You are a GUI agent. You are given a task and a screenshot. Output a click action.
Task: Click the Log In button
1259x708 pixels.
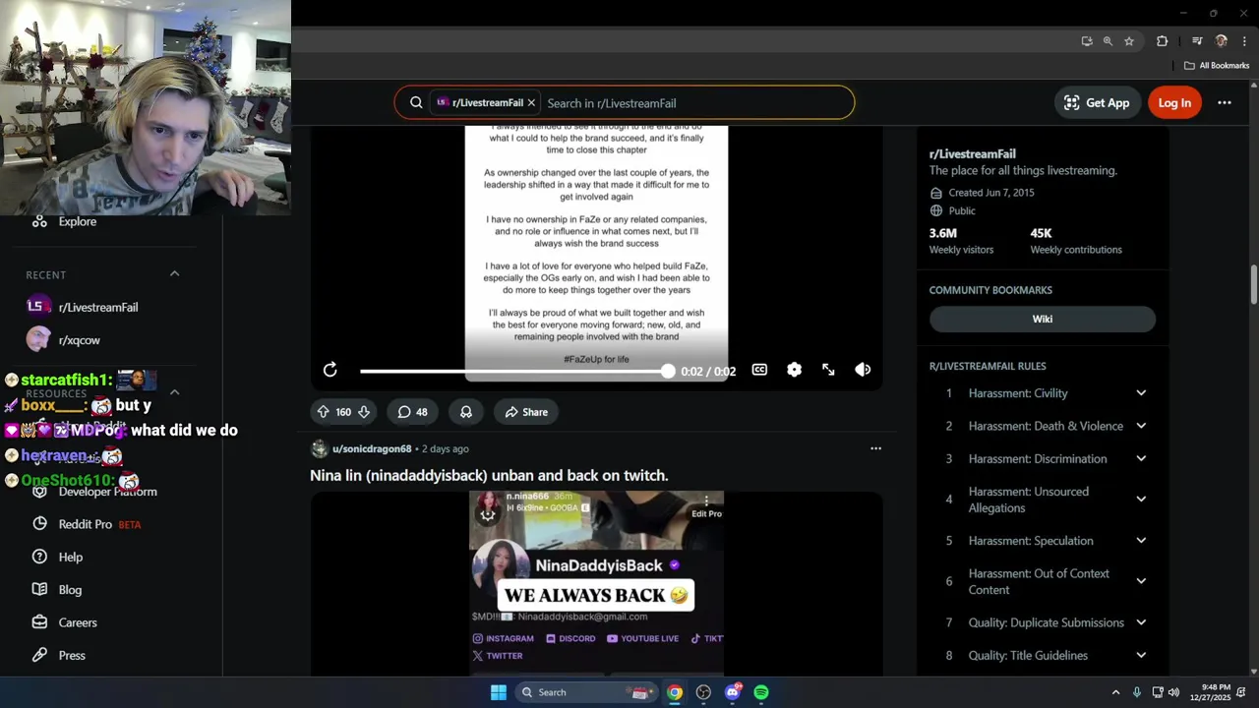(x=1174, y=102)
